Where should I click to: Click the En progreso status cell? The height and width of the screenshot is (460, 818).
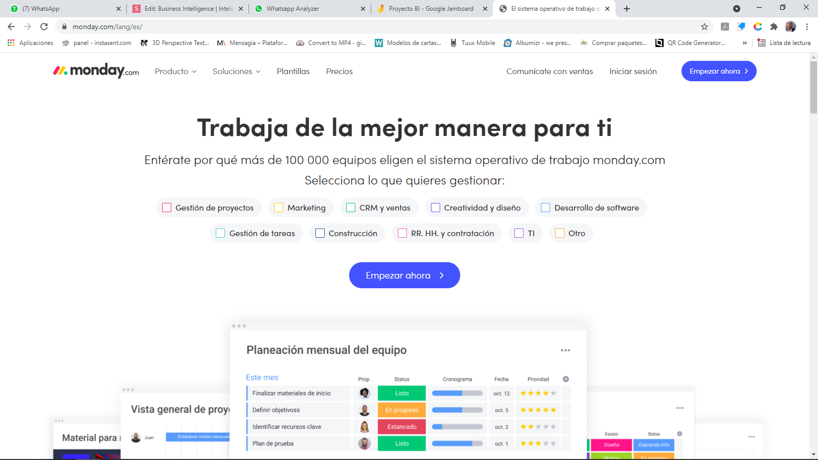(x=402, y=410)
